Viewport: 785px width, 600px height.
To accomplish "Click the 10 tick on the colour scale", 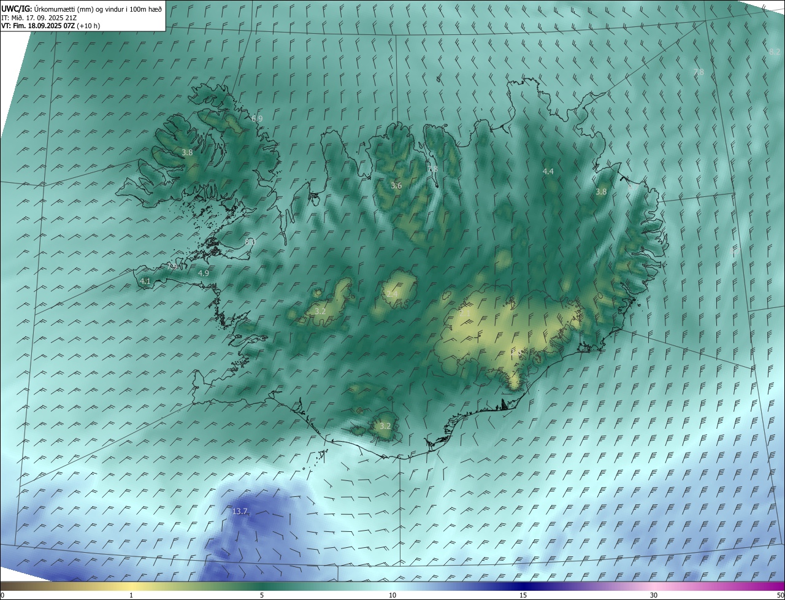I will tap(392, 595).
